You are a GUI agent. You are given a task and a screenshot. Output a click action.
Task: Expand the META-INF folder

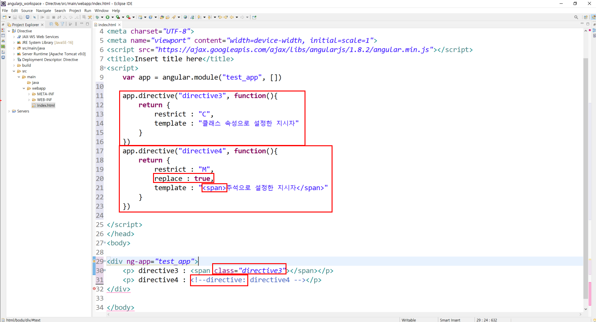29,94
